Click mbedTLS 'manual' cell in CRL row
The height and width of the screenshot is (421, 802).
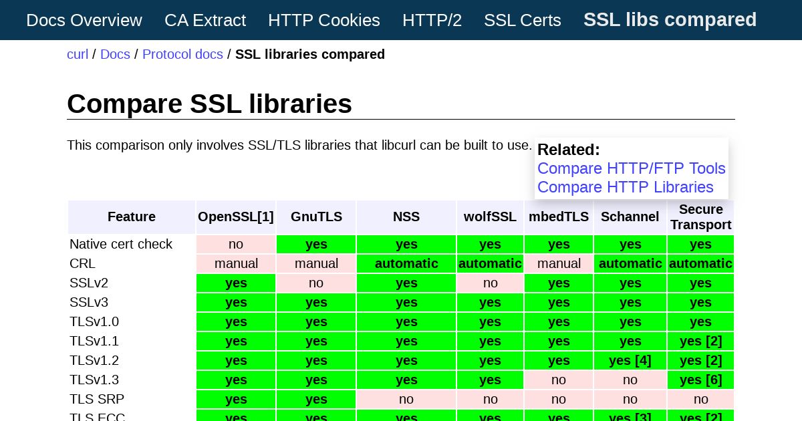pyautogui.click(x=559, y=263)
